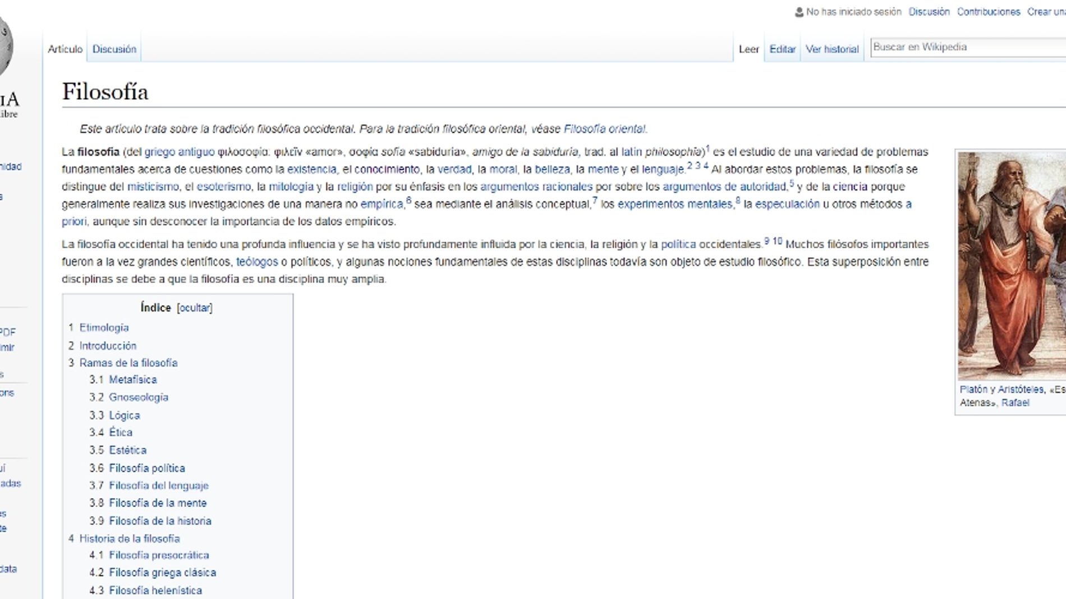
Task: Go to subsection 3.1 Metafísica
Action: (123, 380)
